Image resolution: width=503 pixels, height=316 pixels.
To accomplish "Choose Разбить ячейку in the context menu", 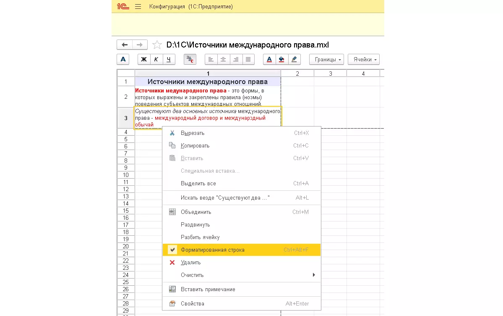I will [x=242, y=237].
